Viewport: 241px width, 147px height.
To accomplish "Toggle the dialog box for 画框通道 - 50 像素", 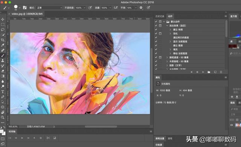I will tap(160, 58).
